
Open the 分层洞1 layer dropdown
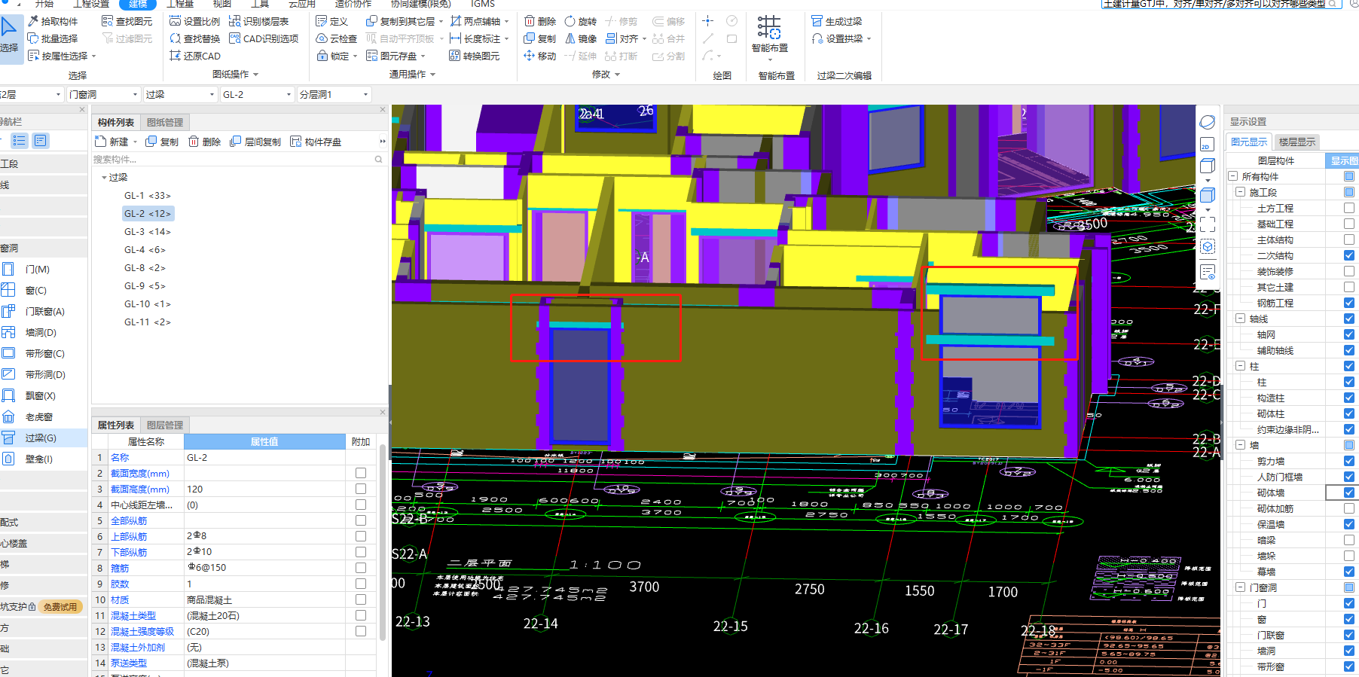click(334, 94)
